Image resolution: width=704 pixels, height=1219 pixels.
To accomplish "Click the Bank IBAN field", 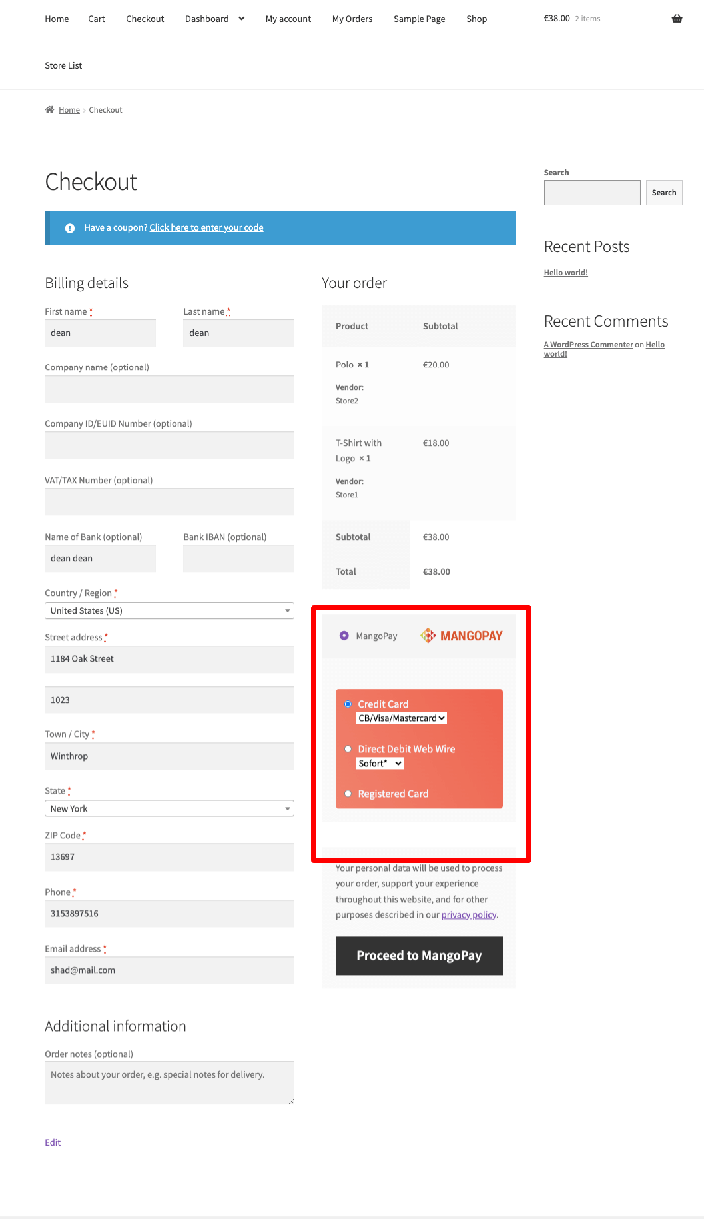I will click(x=238, y=559).
